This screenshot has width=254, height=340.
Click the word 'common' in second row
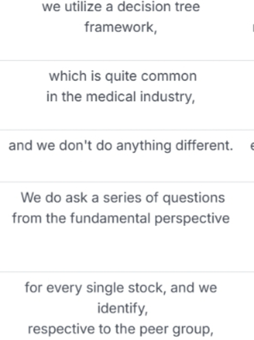tap(169, 76)
